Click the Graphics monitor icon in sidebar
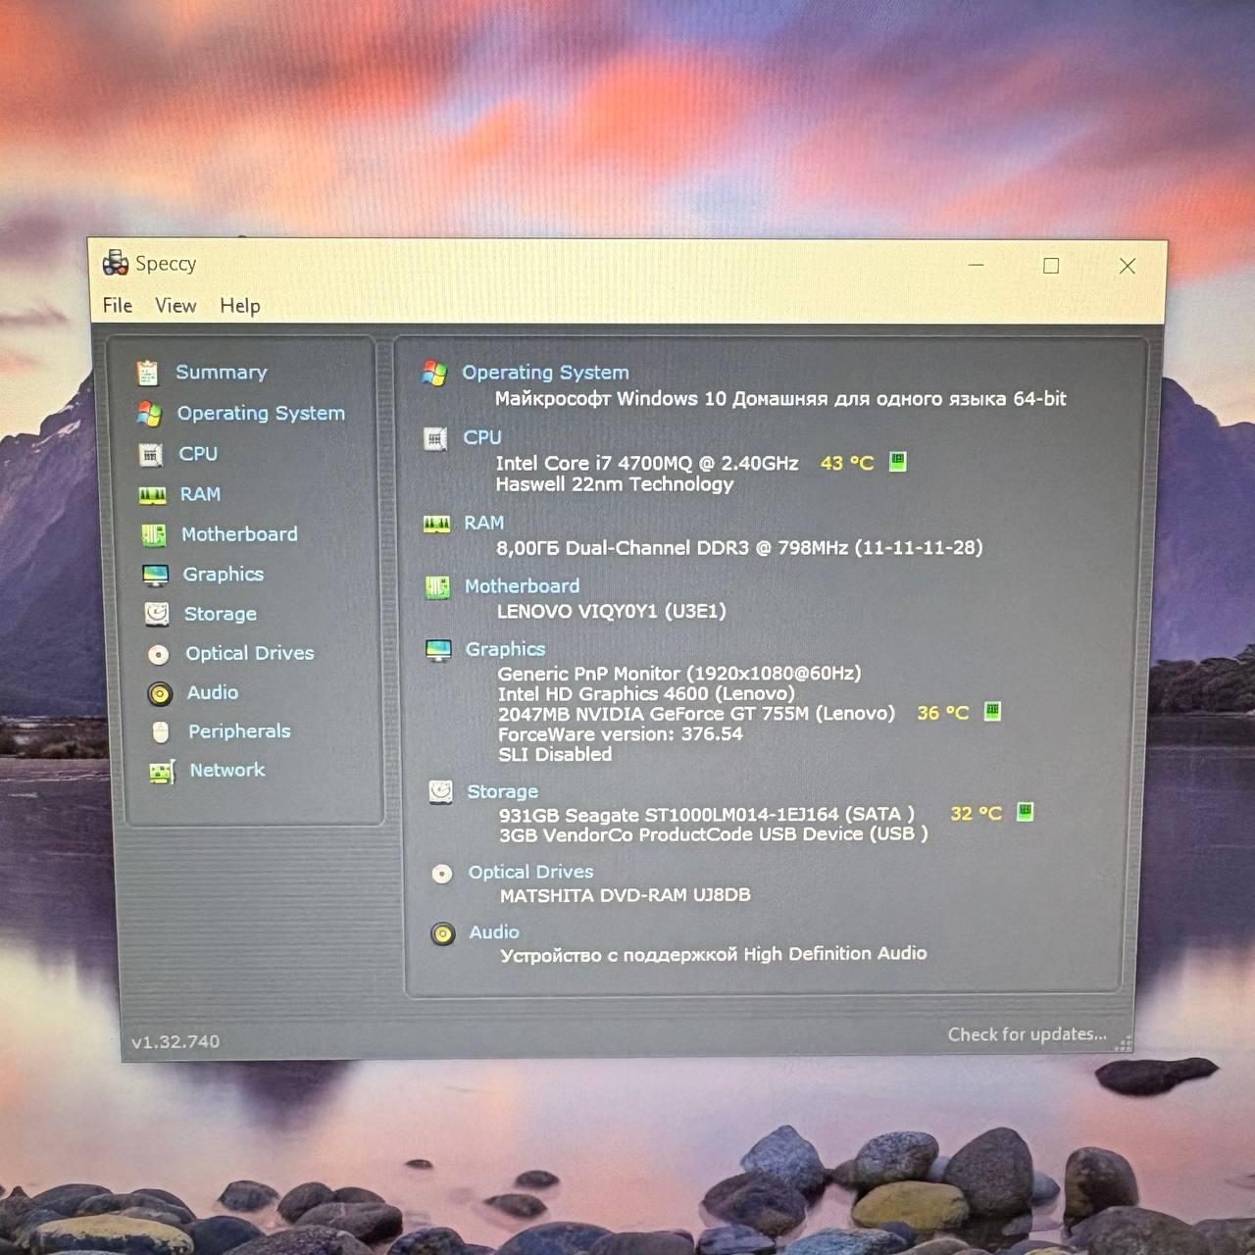Image resolution: width=1255 pixels, height=1255 pixels. (x=155, y=575)
